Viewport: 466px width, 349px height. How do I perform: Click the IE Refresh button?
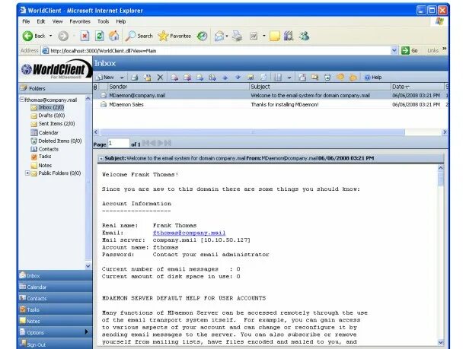99,36
